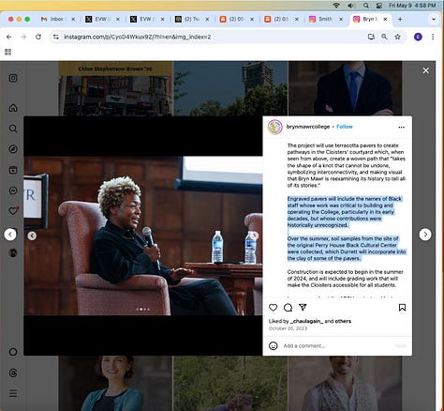Follow brynmawrcollege
This screenshot has height=411, width=444.
click(x=345, y=127)
